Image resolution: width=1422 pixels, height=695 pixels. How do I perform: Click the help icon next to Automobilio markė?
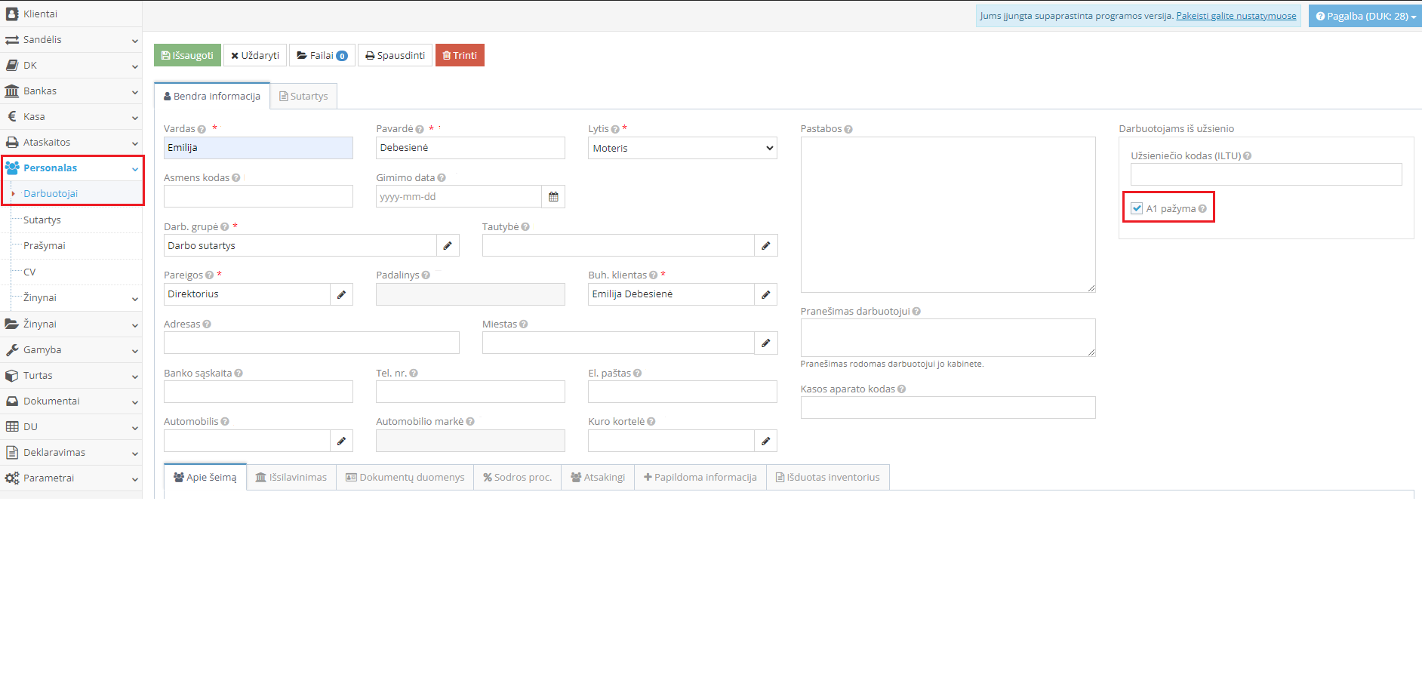[470, 422]
